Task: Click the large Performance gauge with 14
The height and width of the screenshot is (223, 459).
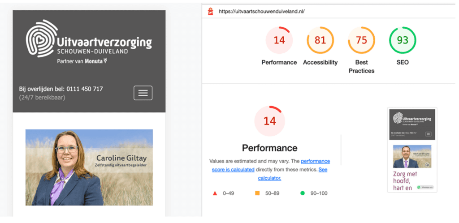Action: (269, 121)
